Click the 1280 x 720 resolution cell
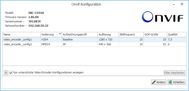The image size is (189, 91). tap(108, 39)
